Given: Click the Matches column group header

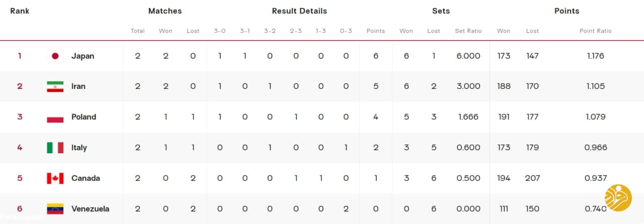Looking at the screenshot, I should click(x=165, y=11).
